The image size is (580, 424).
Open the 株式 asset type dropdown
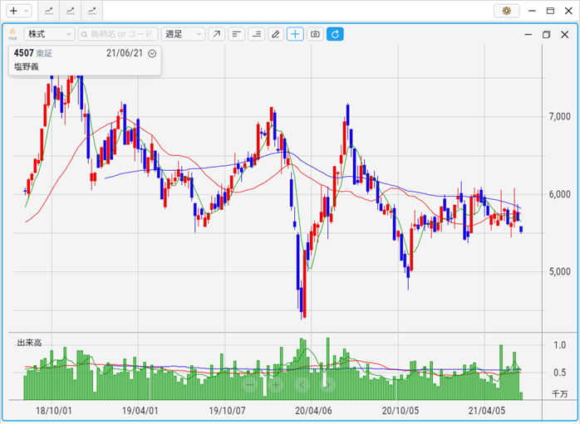coord(50,34)
